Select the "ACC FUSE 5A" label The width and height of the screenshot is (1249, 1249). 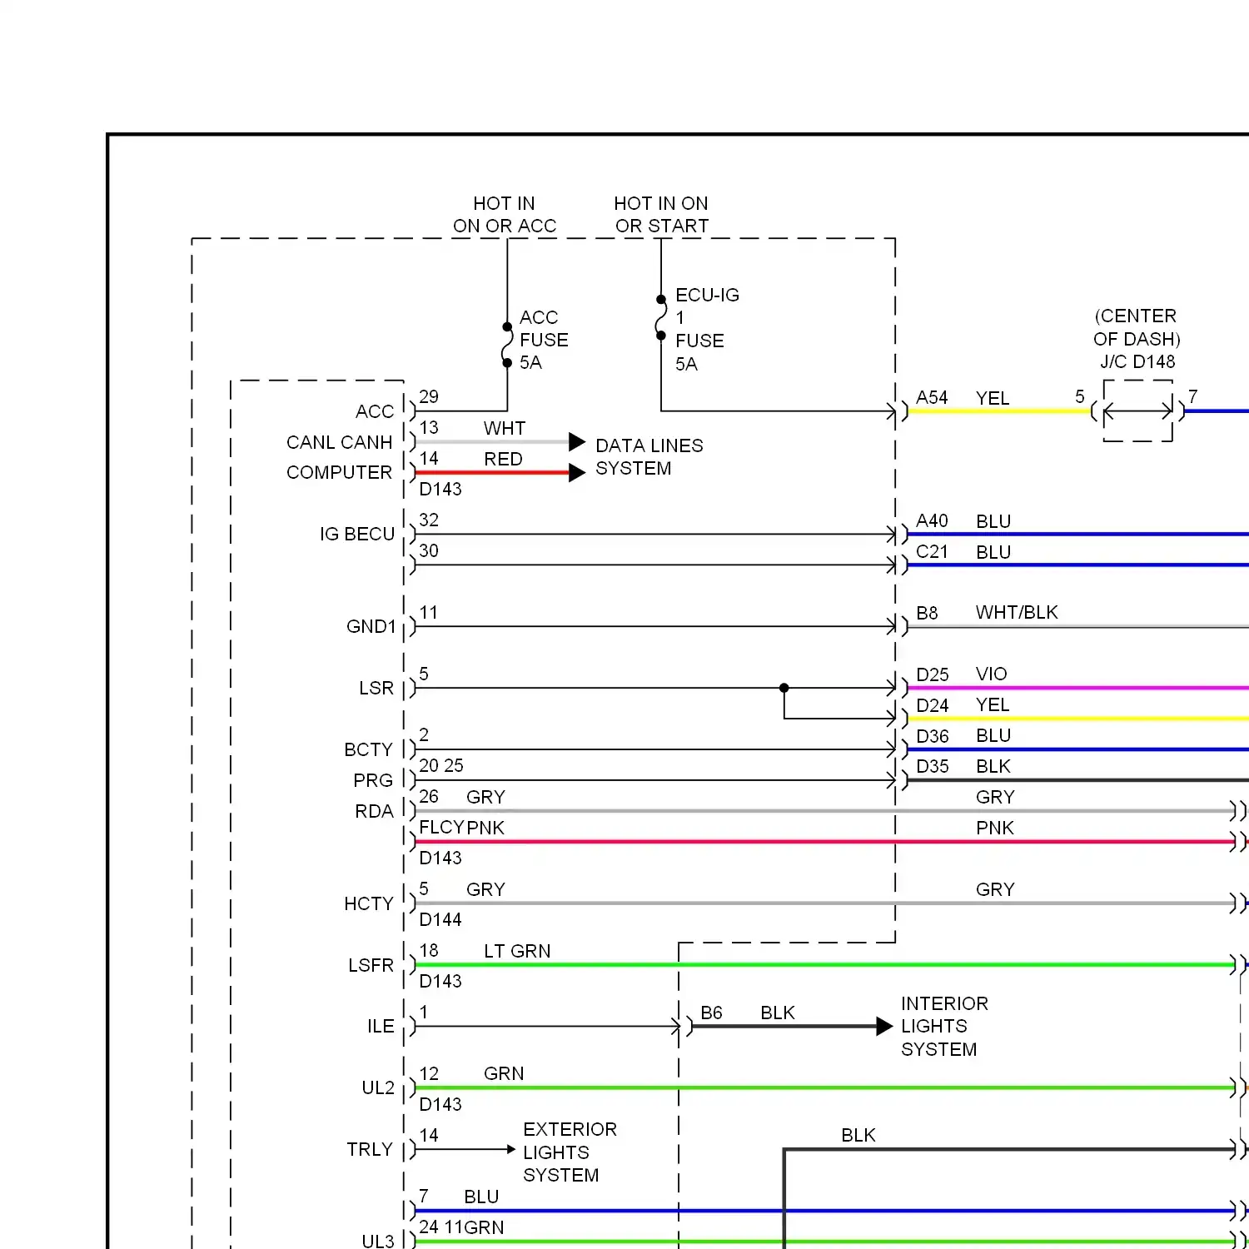(544, 340)
